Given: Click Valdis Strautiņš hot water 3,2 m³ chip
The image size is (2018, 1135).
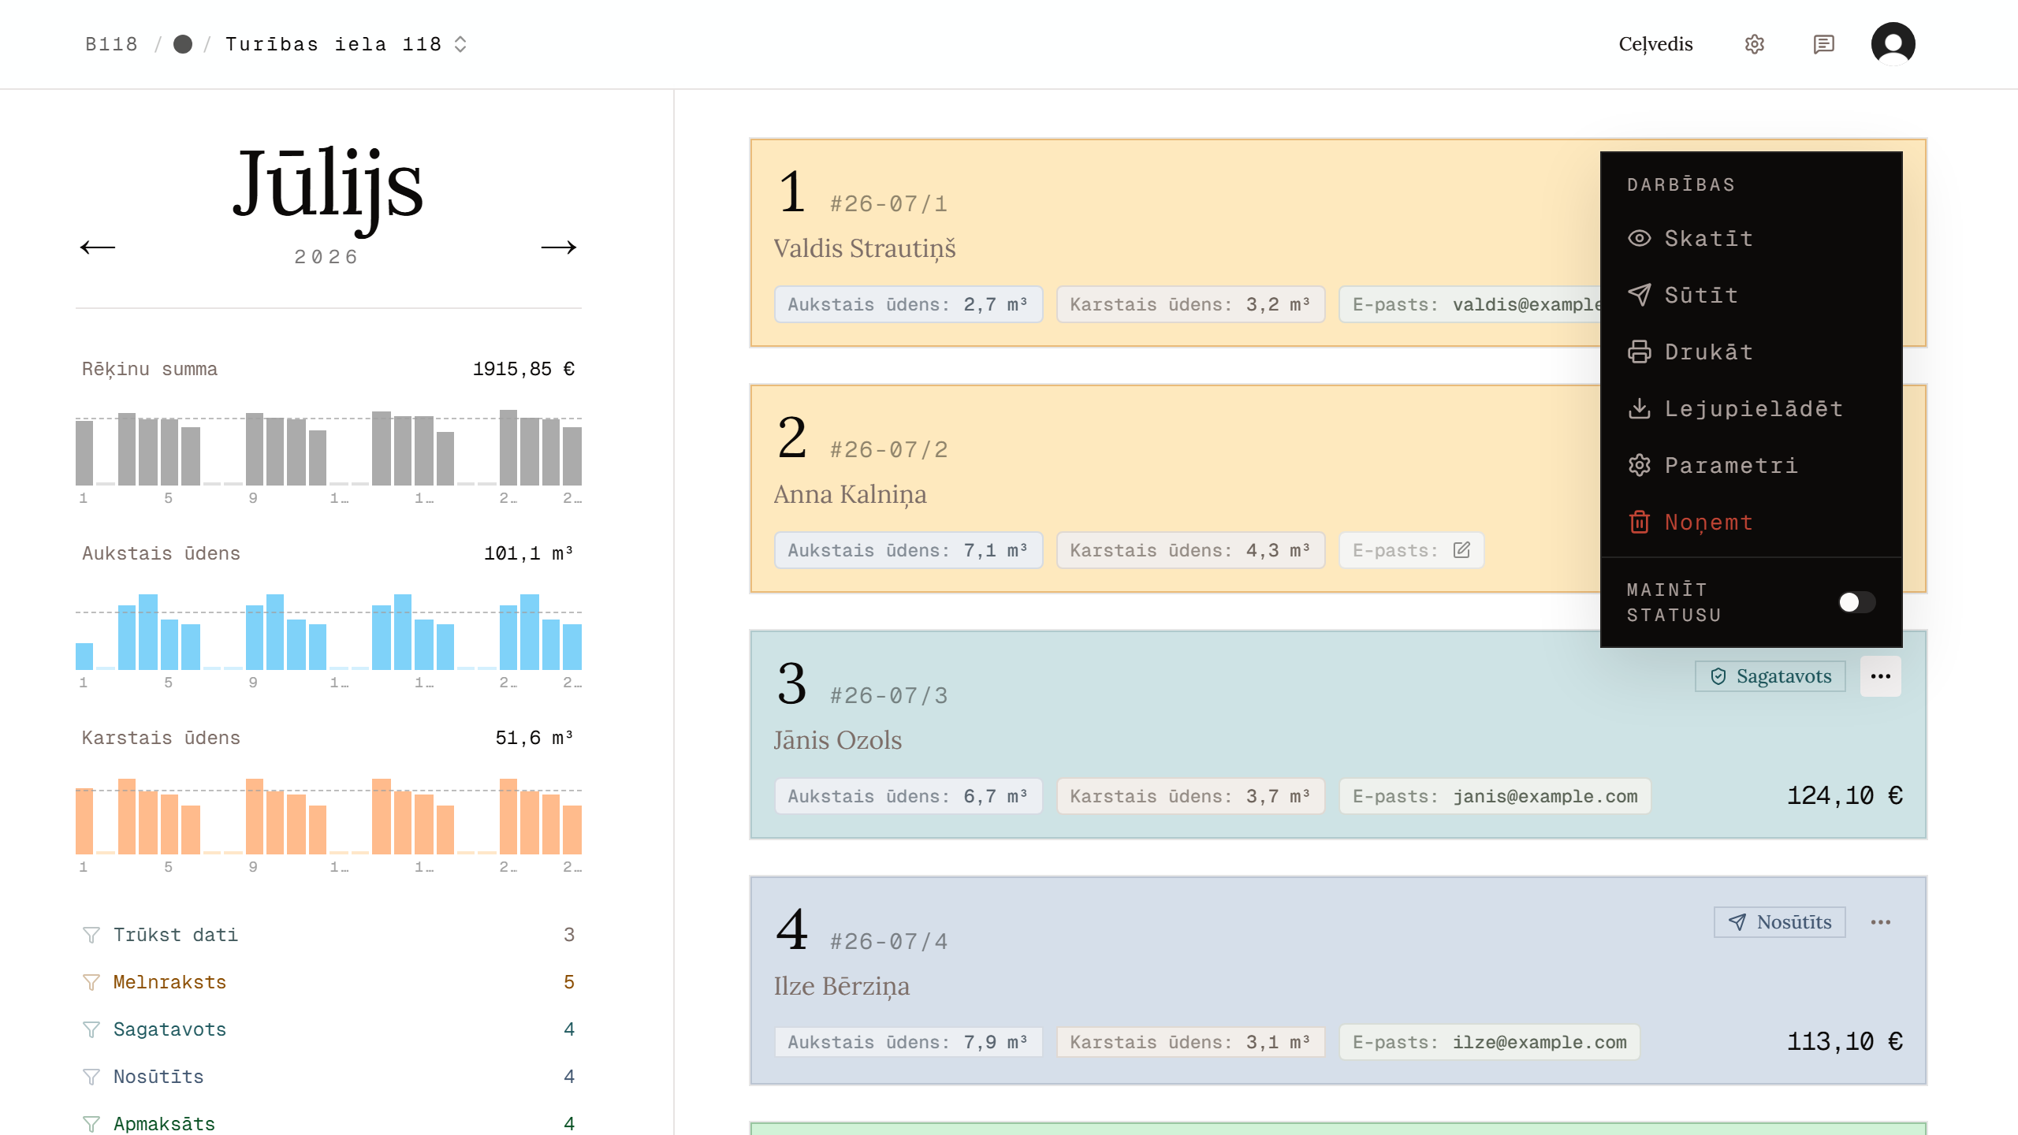Looking at the screenshot, I should click(x=1190, y=304).
